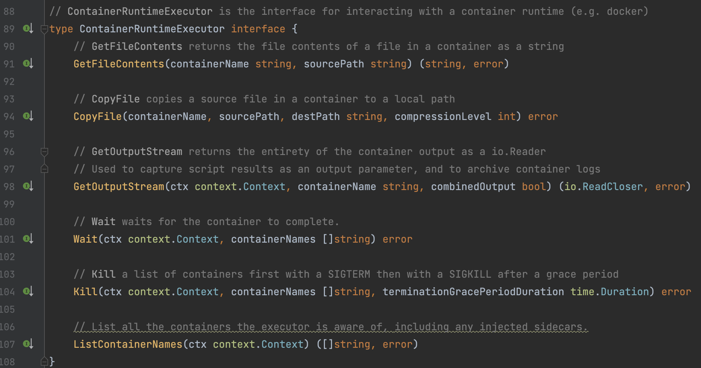
Task: Click the underlined sidecars comment line
Action: [x=331, y=327]
